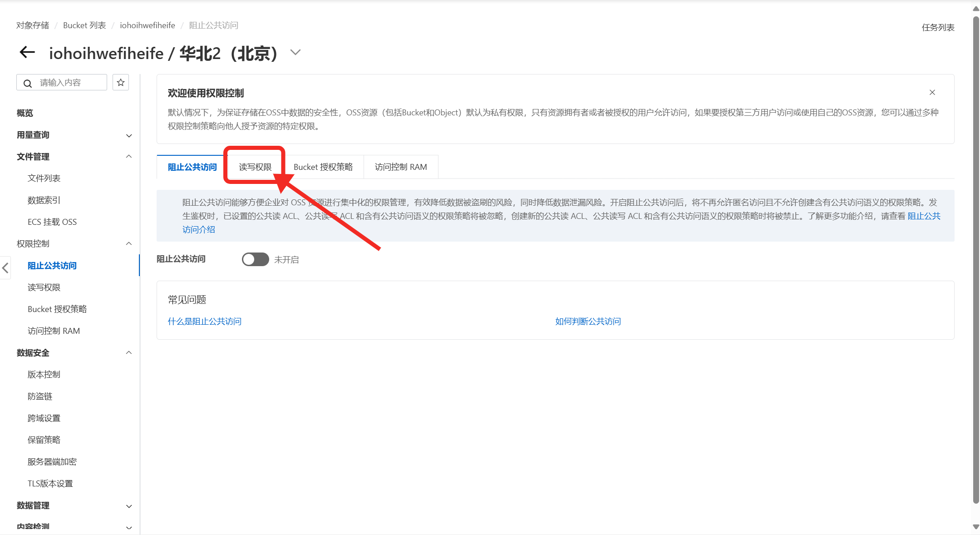Click the star favorites icon

tap(121, 83)
